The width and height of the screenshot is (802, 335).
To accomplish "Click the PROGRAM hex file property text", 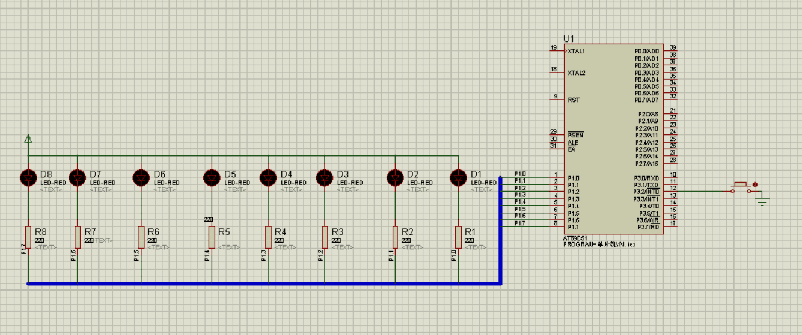I will click(x=599, y=244).
